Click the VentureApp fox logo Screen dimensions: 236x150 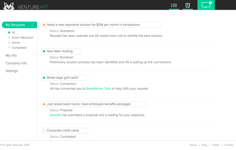pyautogui.click(x=9, y=5)
